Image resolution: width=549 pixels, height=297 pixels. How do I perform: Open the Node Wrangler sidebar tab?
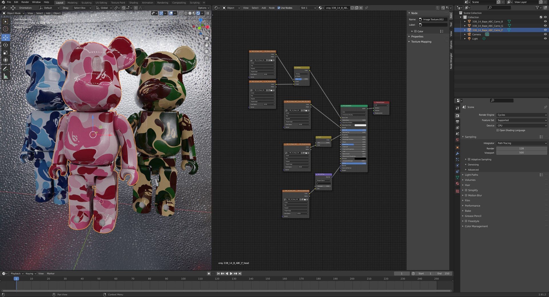point(451,61)
